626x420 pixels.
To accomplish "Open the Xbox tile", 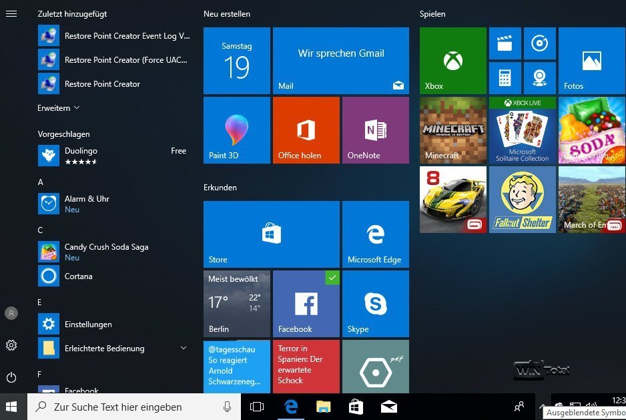I will [x=452, y=61].
